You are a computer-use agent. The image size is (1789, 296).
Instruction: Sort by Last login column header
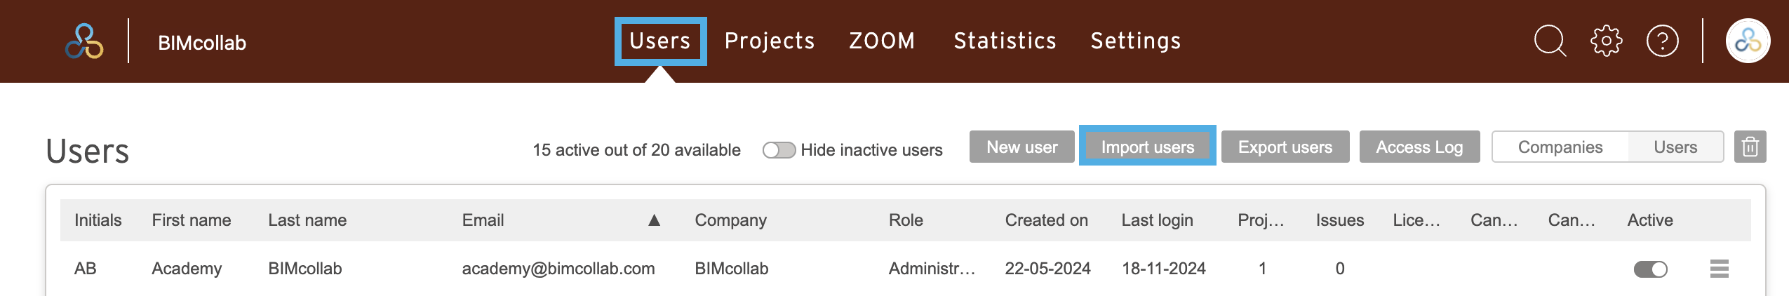click(x=1157, y=220)
